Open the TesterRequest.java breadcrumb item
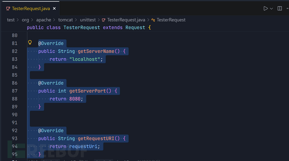Viewport: 289px width, 161px height. point(126,20)
